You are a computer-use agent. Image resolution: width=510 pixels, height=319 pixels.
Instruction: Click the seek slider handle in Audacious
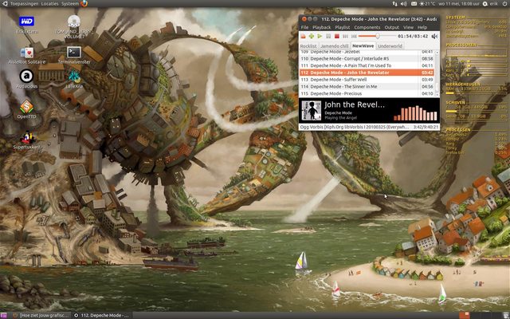(x=377, y=36)
